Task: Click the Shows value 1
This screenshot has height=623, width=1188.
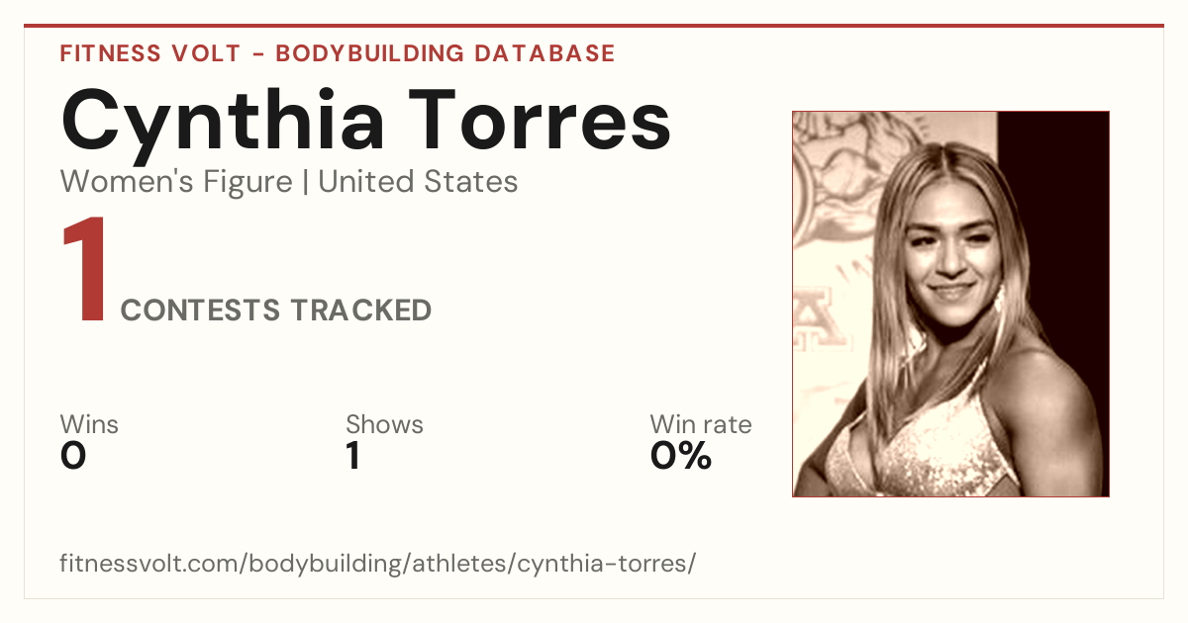Action: click(352, 456)
